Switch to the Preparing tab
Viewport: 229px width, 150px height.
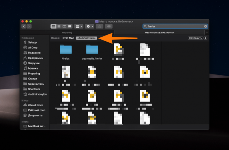(67, 32)
